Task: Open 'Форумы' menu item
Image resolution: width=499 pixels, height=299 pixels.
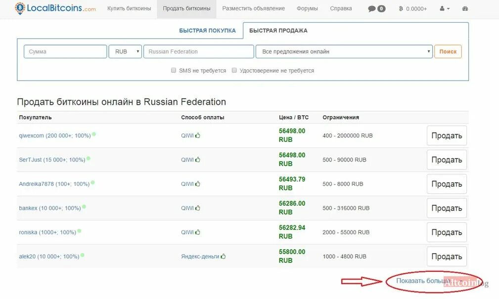Action: [x=307, y=8]
